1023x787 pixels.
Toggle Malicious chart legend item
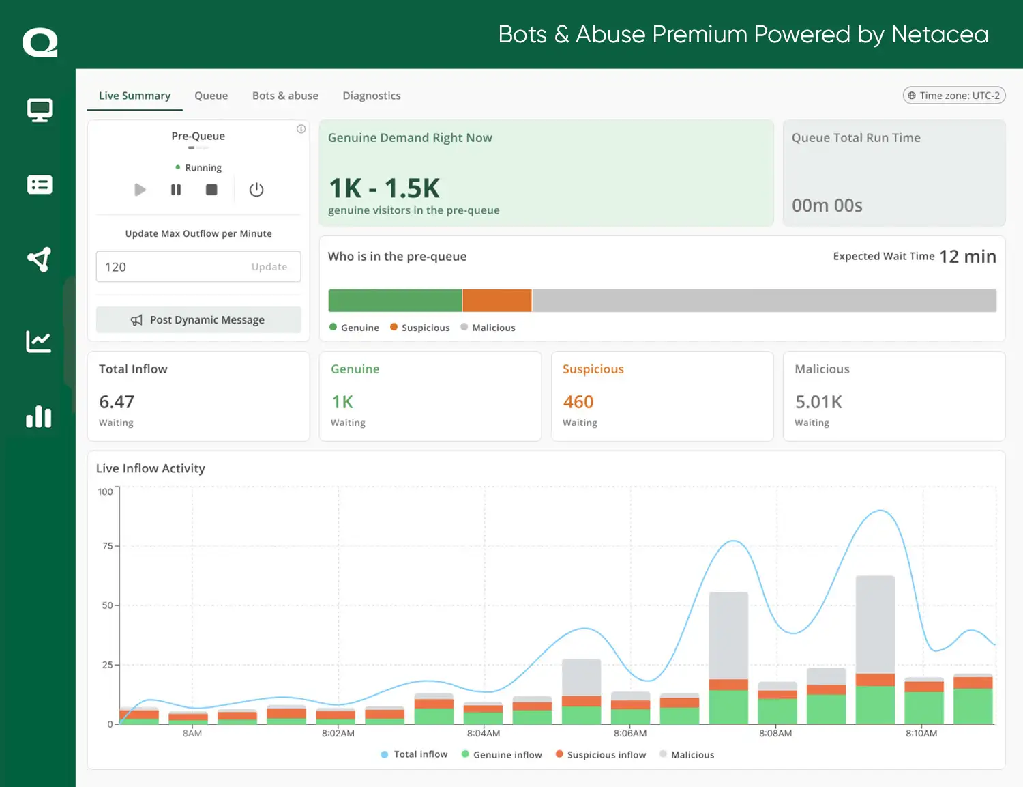tap(687, 754)
